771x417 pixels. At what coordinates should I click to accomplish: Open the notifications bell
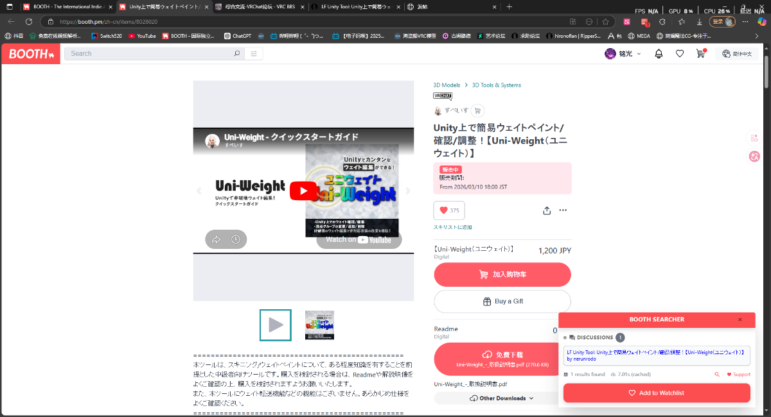point(659,54)
